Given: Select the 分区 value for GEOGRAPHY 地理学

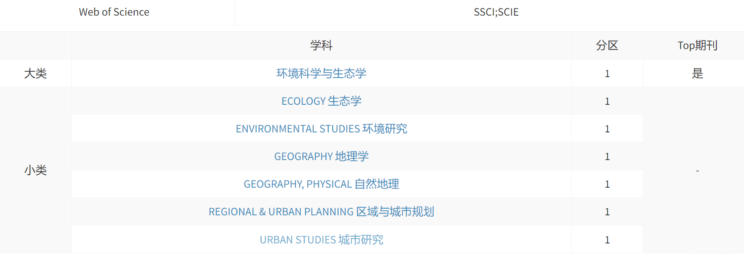Looking at the screenshot, I should coord(607,156).
